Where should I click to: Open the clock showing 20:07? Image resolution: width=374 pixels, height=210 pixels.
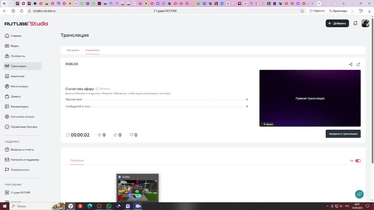coord(357,206)
